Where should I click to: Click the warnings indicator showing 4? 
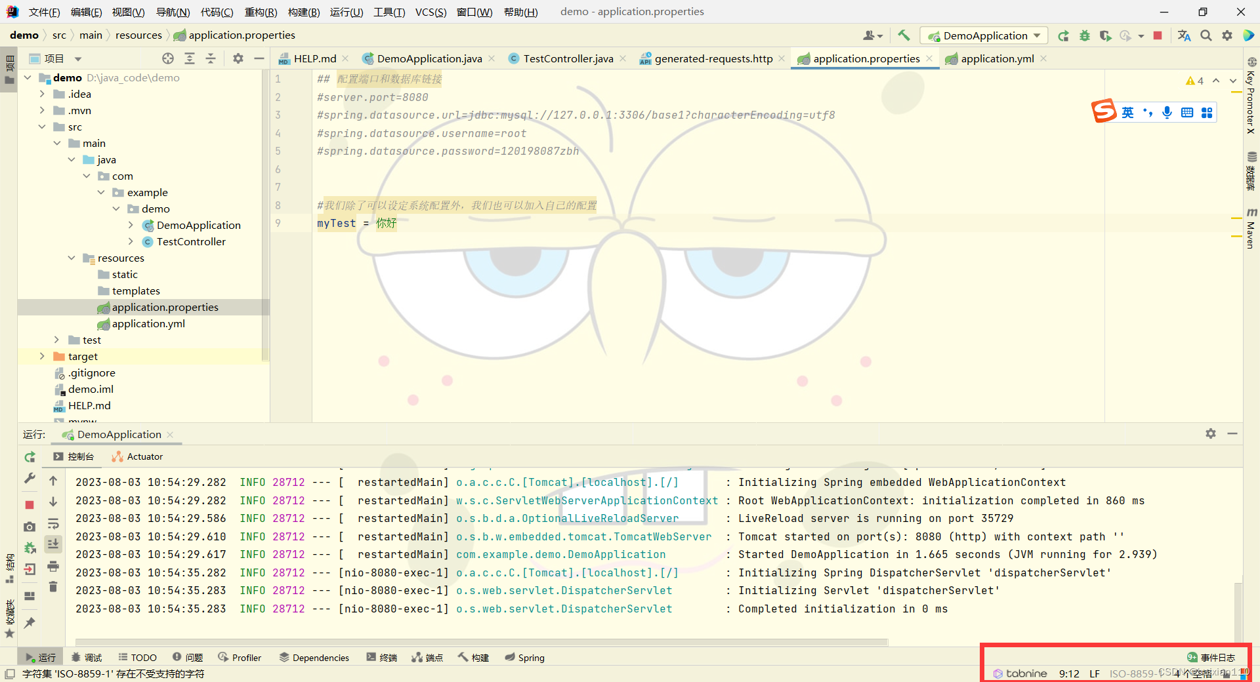(x=1194, y=81)
